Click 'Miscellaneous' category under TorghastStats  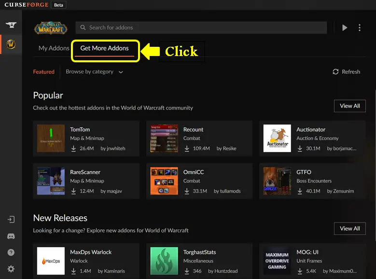coord(198,261)
